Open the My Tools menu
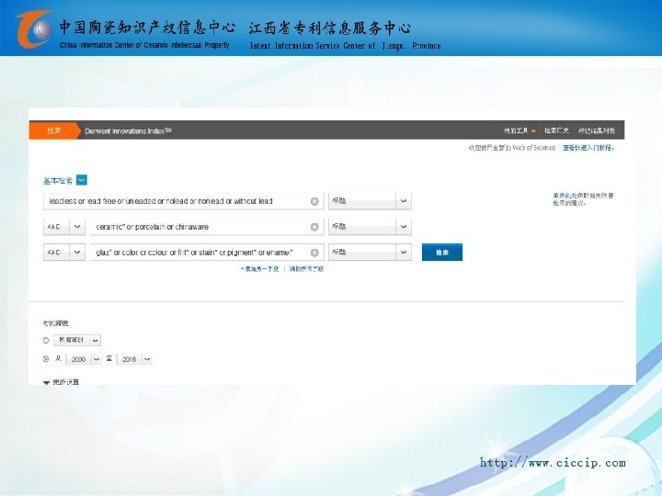Screen dimensions: 662x496 [x=519, y=130]
